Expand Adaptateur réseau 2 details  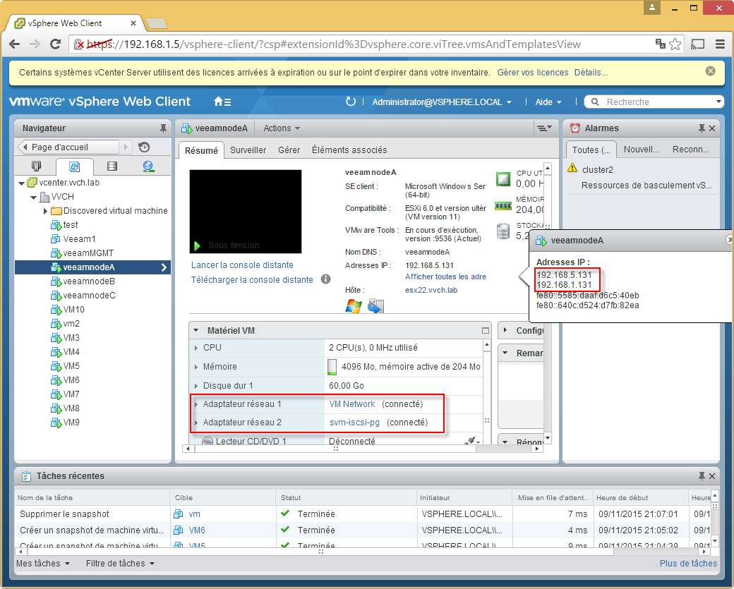(196, 423)
